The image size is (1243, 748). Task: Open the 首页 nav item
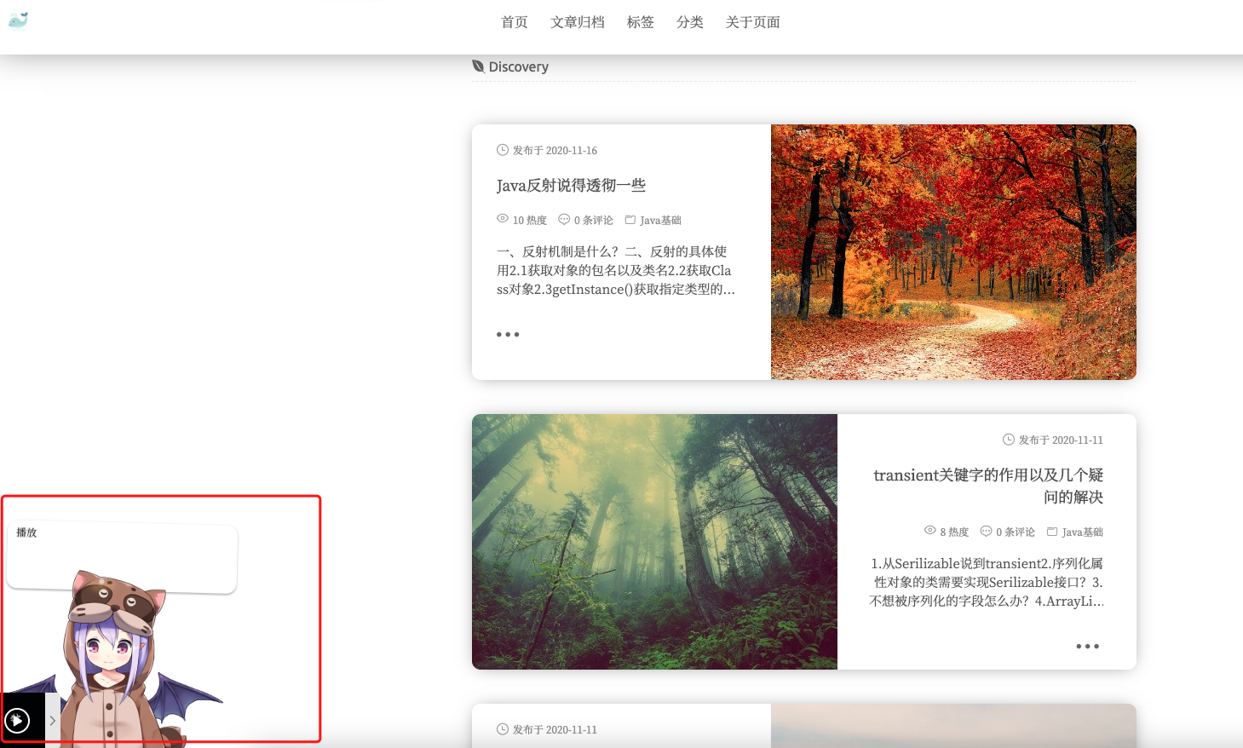point(514,22)
